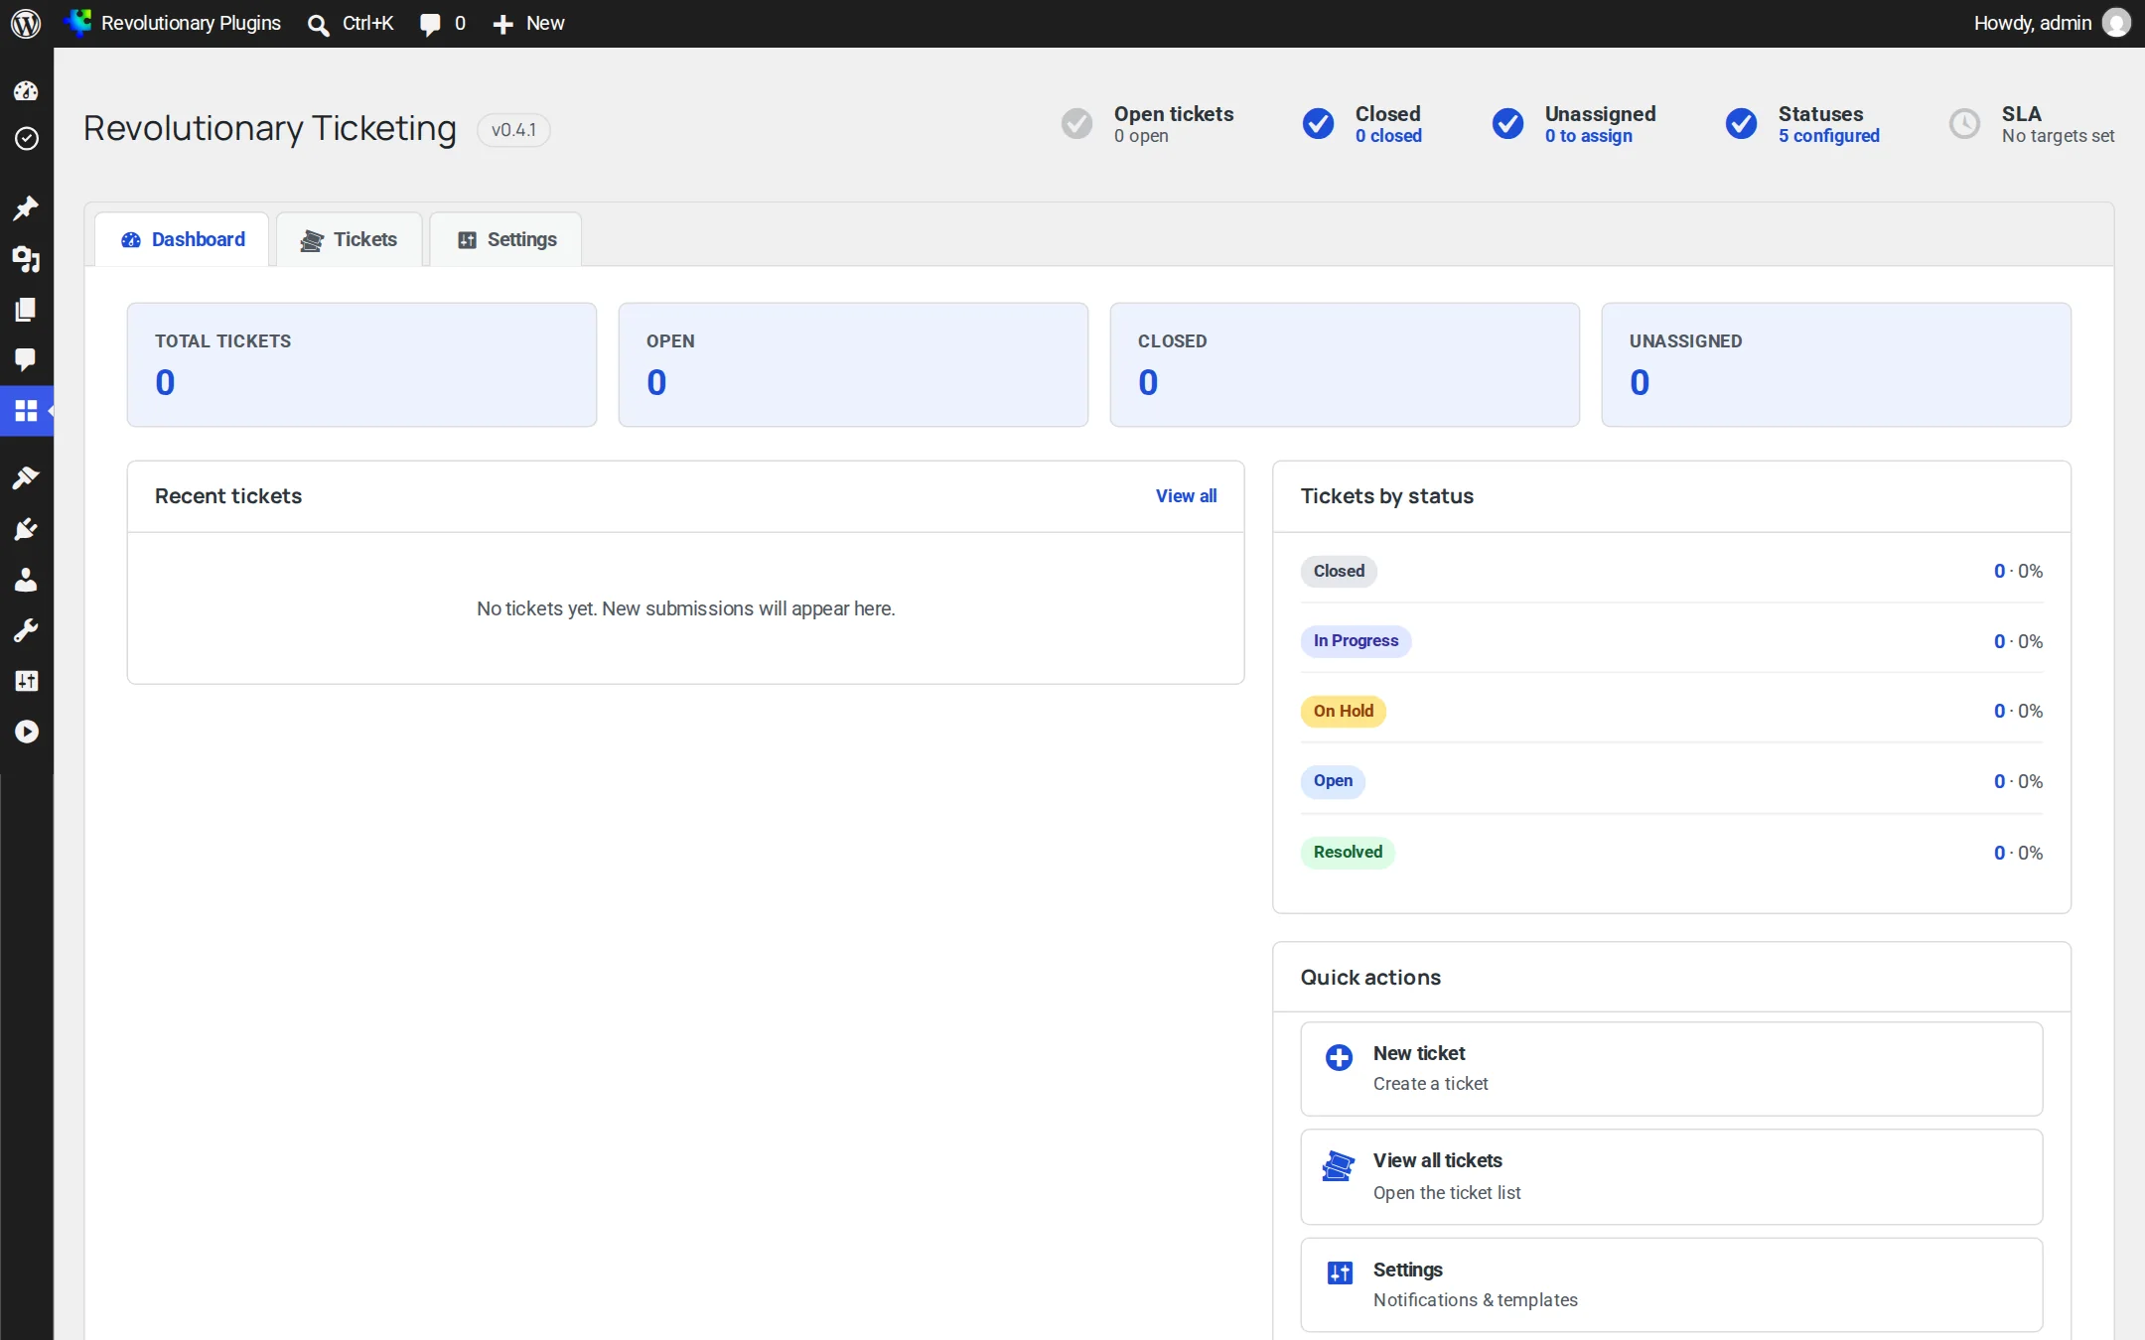Click Howdy, admin text

click(x=2032, y=23)
